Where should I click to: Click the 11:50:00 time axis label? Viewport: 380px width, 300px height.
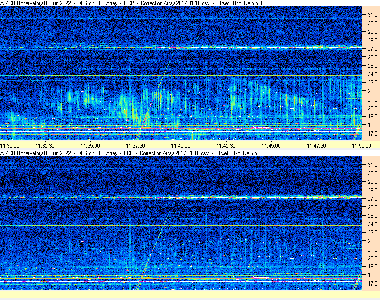click(361, 145)
